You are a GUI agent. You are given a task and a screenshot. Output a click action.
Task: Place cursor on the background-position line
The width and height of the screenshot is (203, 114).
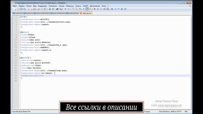point(106,76)
